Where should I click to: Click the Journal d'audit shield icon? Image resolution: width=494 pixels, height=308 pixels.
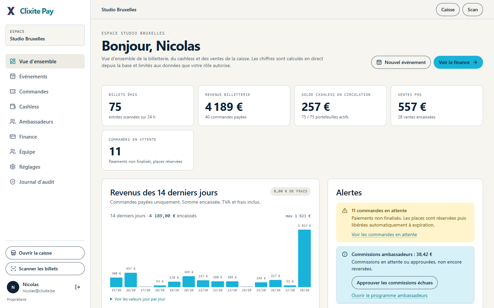pyautogui.click(x=13, y=182)
